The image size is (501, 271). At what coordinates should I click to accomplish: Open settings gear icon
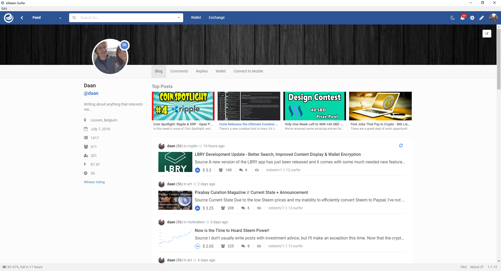[x=472, y=18]
